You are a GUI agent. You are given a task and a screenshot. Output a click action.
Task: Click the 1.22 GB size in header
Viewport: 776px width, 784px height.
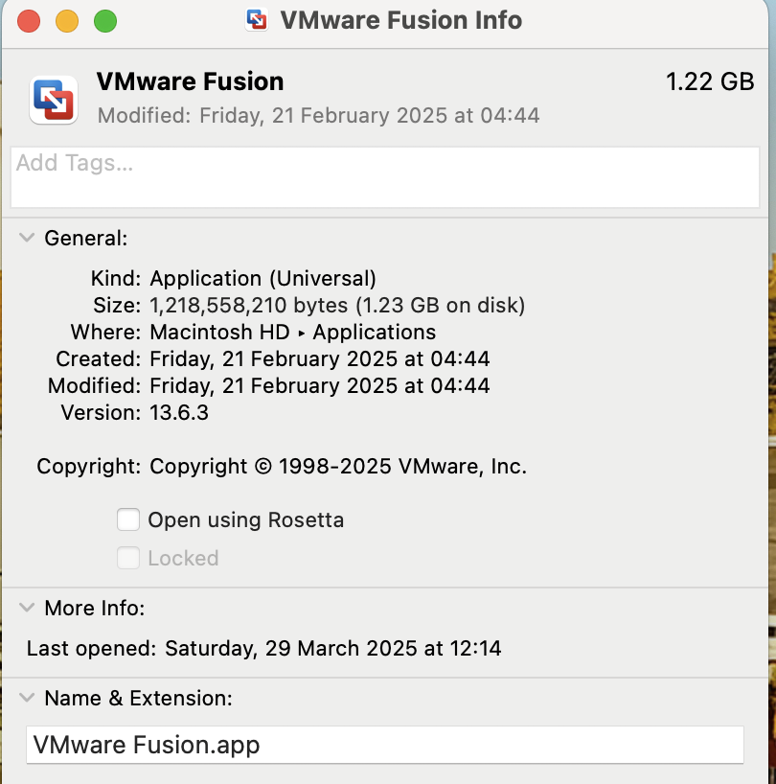(710, 81)
